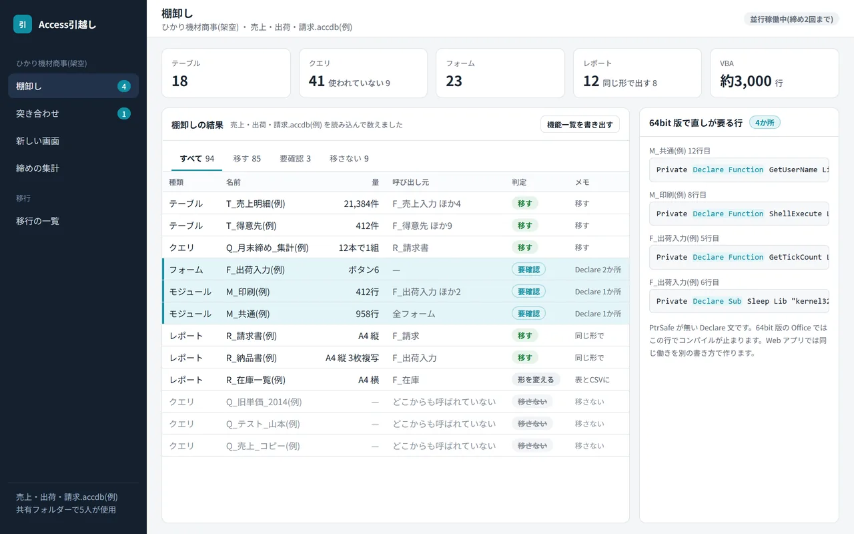Click the 12本で1組 quantity cell
Image resolution: width=854 pixels, height=534 pixels.
pyautogui.click(x=359, y=248)
